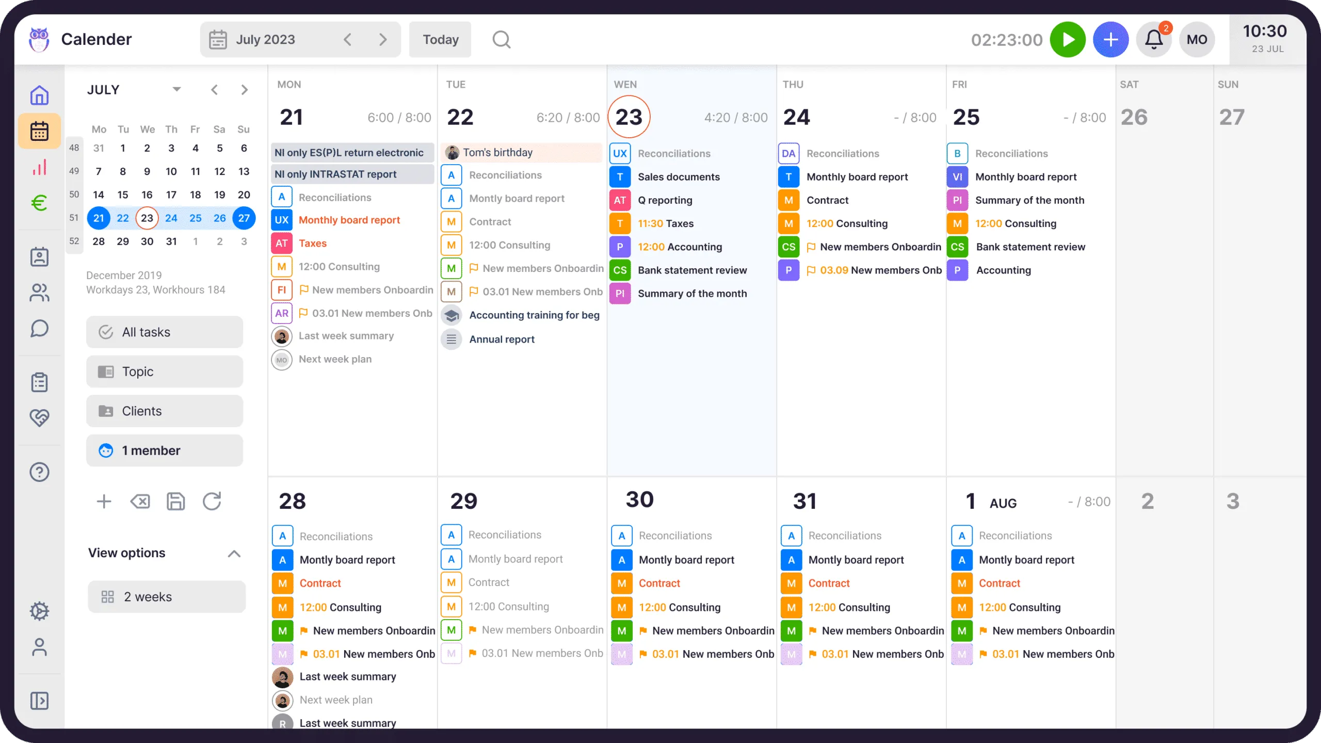Start the timer with the green play button
The width and height of the screenshot is (1321, 743).
(1068, 39)
